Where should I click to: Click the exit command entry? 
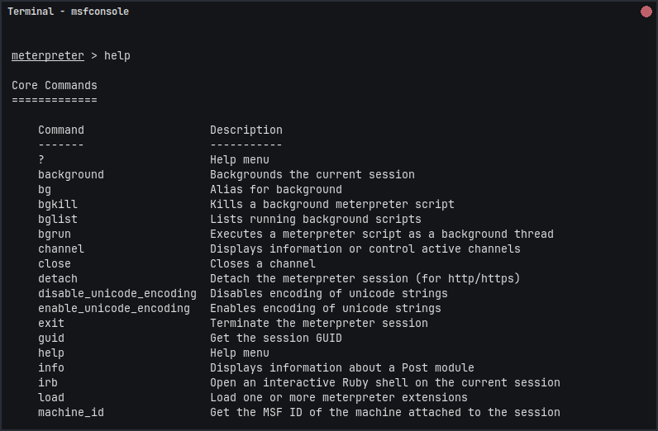[x=51, y=324]
